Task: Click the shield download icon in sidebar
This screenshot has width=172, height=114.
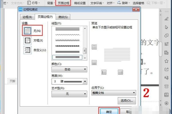Action: [166, 103]
